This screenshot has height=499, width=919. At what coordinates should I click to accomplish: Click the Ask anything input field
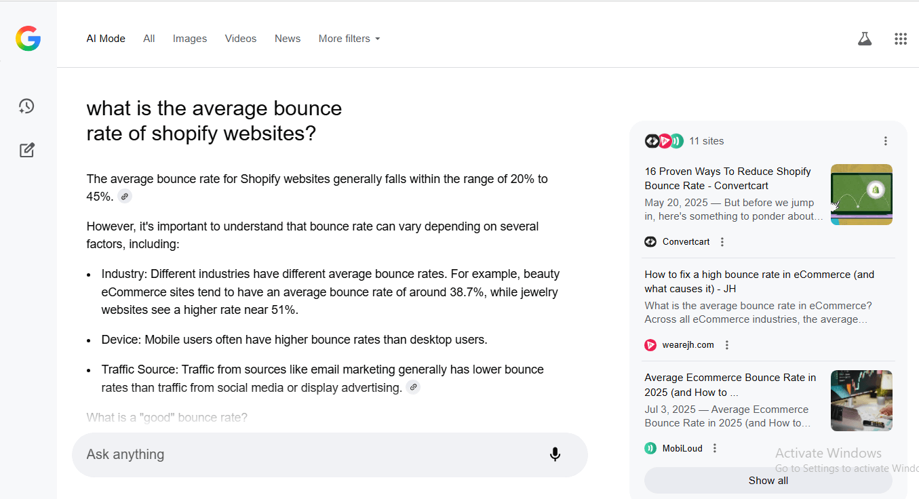305,454
